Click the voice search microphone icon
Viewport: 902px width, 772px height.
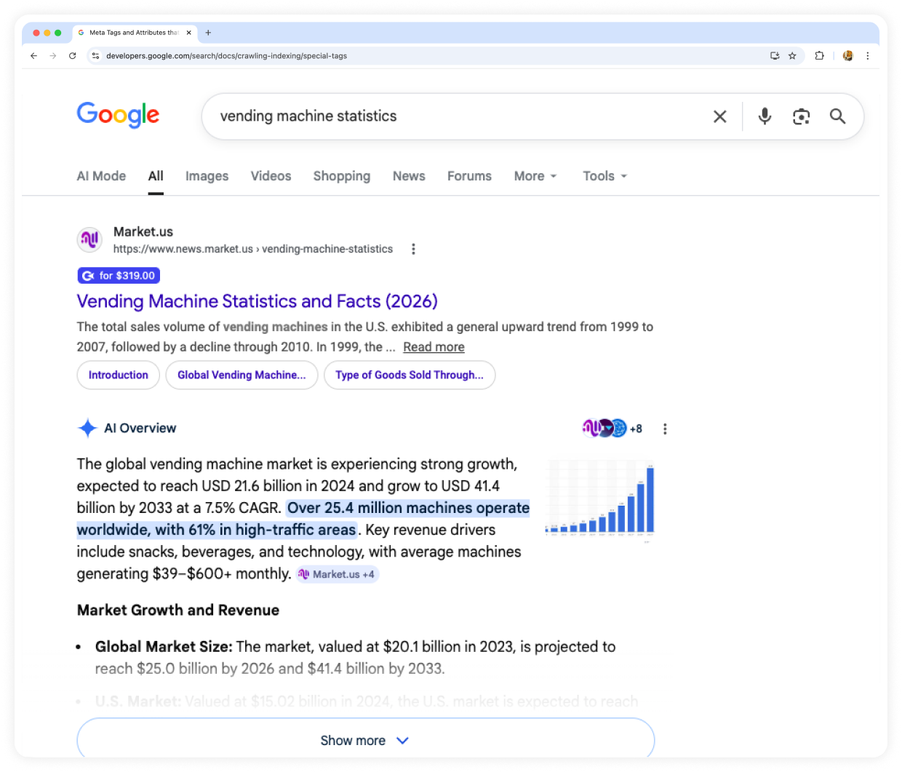pyautogui.click(x=765, y=116)
